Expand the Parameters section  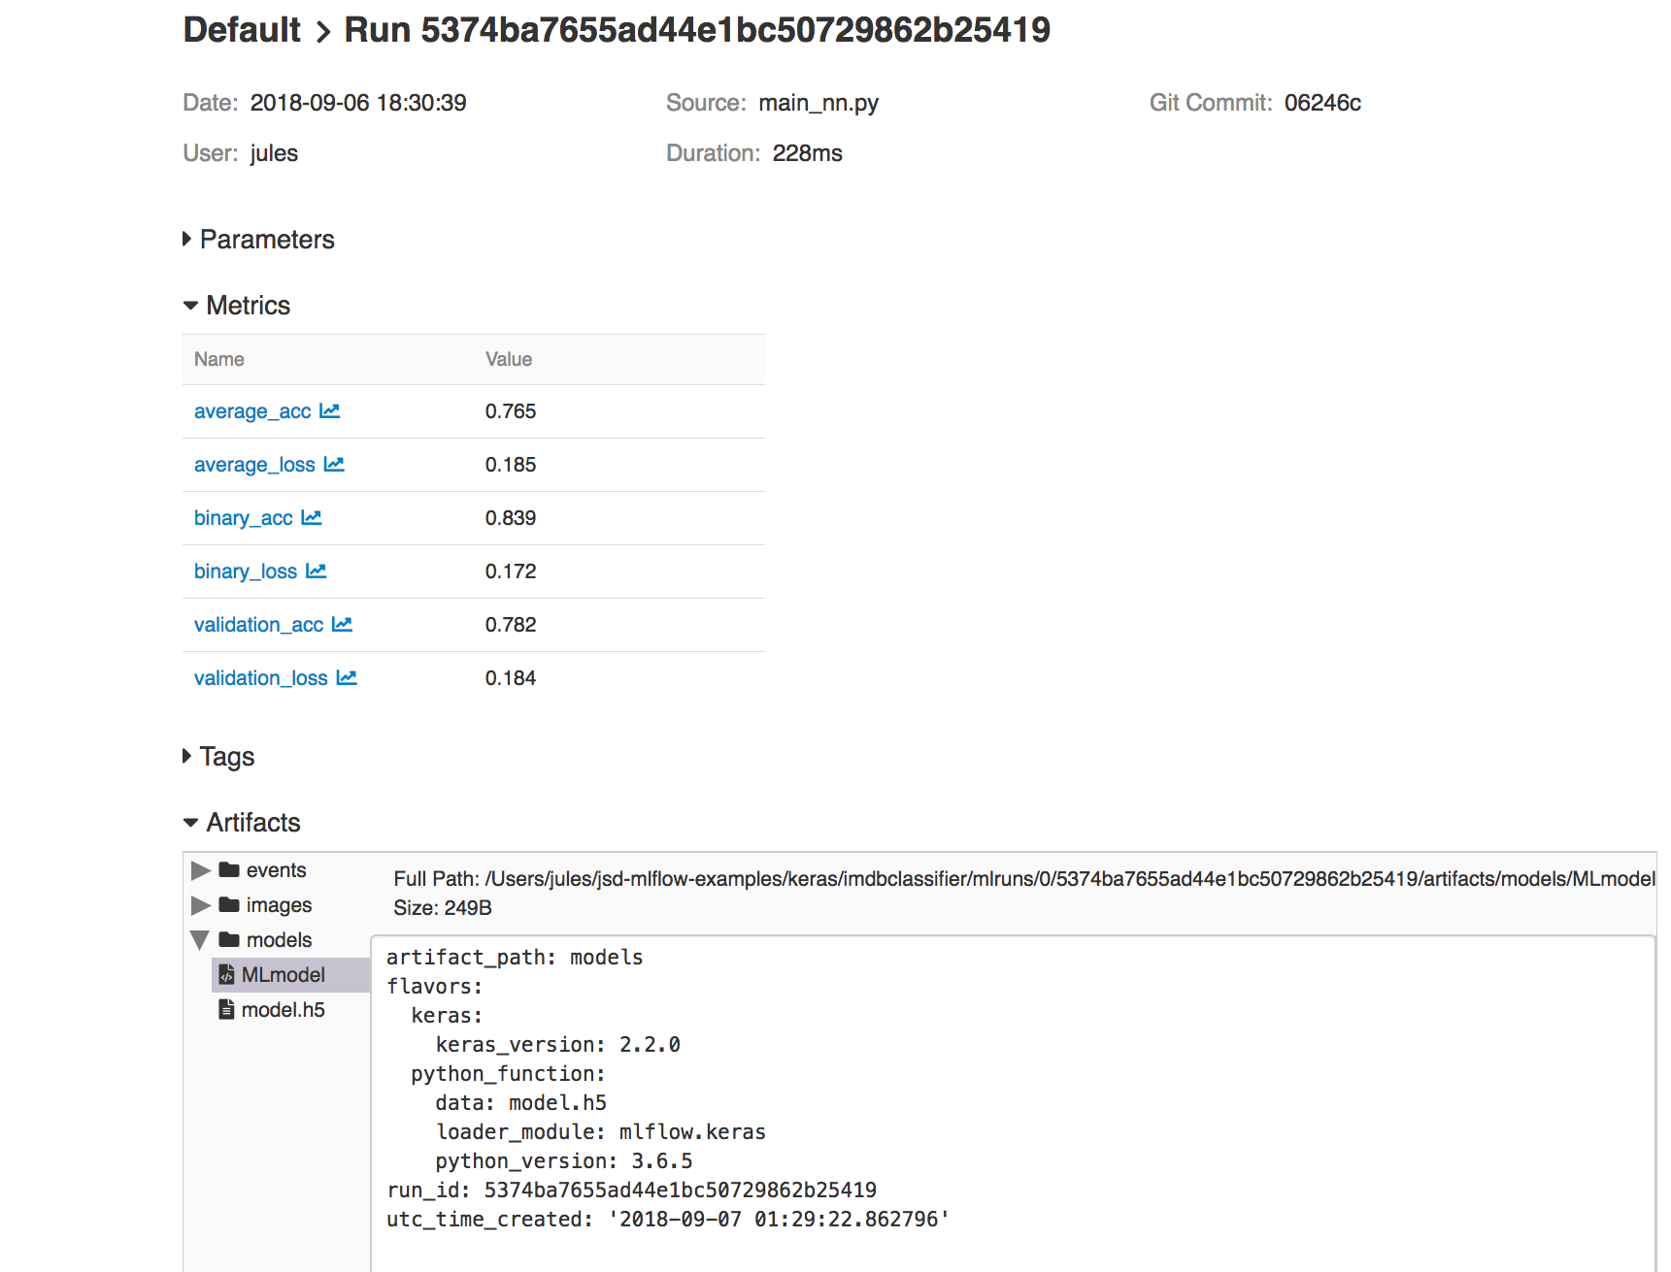(187, 240)
